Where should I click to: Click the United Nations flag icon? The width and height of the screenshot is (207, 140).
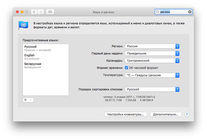point(23,25)
